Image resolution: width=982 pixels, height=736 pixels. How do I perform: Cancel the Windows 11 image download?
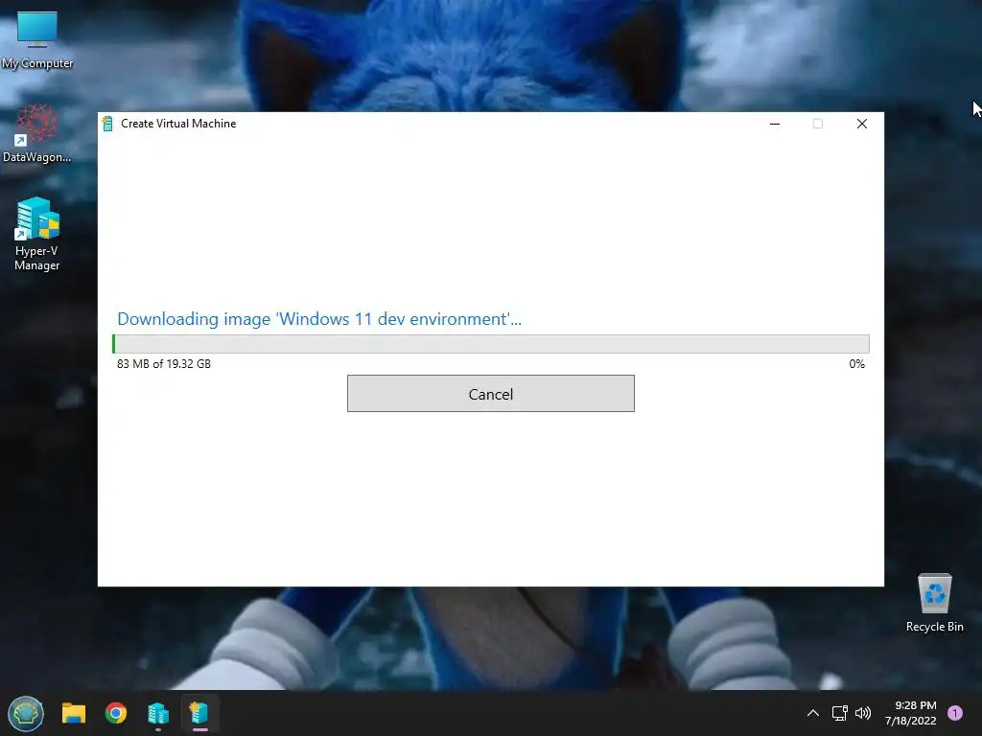(490, 394)
